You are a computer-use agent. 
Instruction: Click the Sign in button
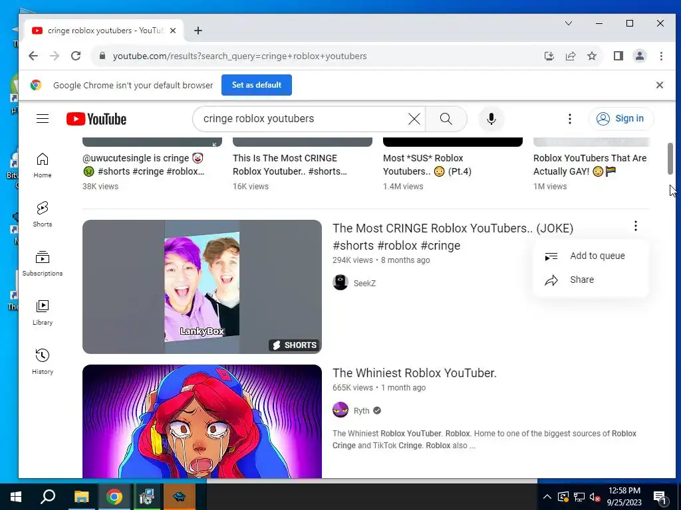[x=621, y=118]
